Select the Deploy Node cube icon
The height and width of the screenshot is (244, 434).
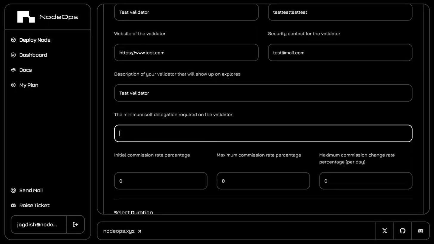click(13, 40)
